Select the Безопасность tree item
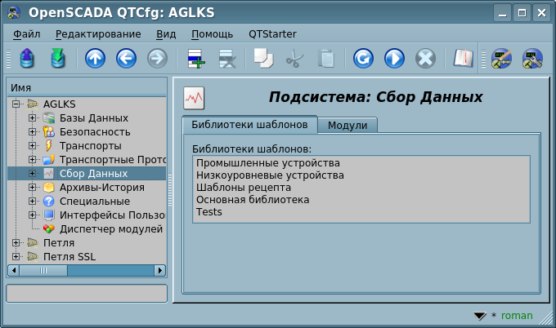 pyautogui.click(x=95, y=132)
